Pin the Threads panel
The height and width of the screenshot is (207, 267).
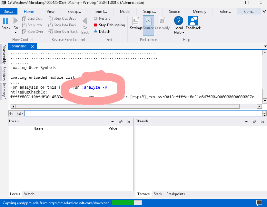[254, 122]
